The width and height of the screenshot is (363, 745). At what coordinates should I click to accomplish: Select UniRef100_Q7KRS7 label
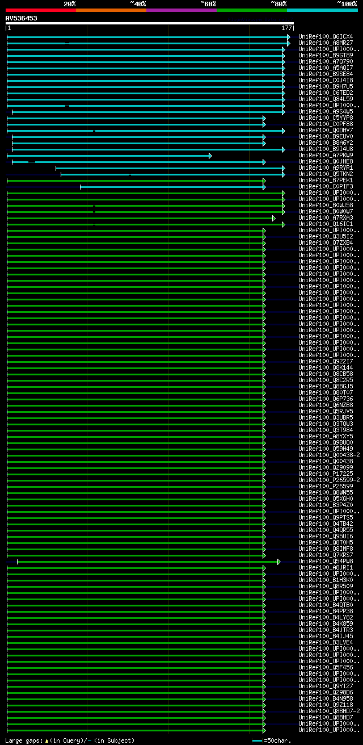tap(326, 555)
